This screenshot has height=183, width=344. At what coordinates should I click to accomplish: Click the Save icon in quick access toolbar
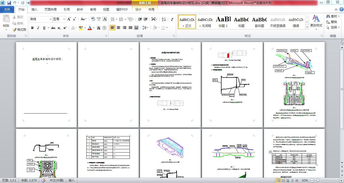pos(9,3)
